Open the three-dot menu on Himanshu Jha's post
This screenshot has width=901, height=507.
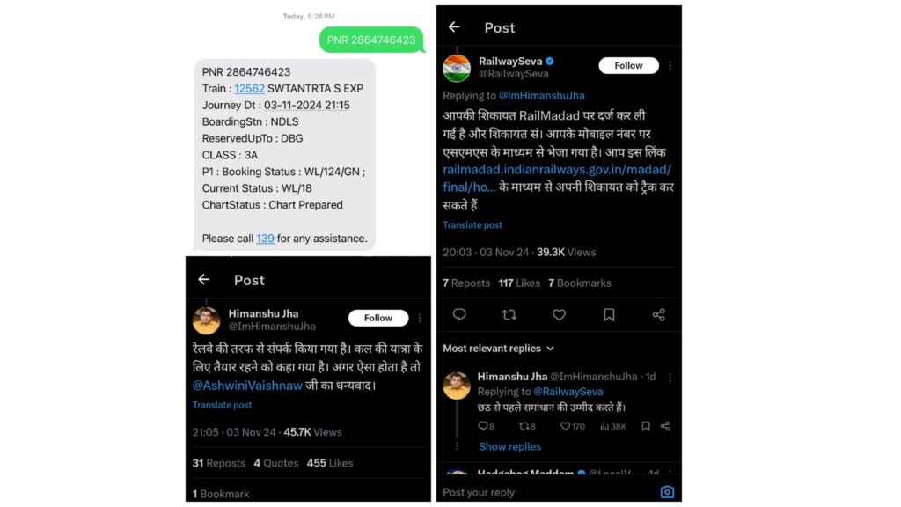(420, 318)
